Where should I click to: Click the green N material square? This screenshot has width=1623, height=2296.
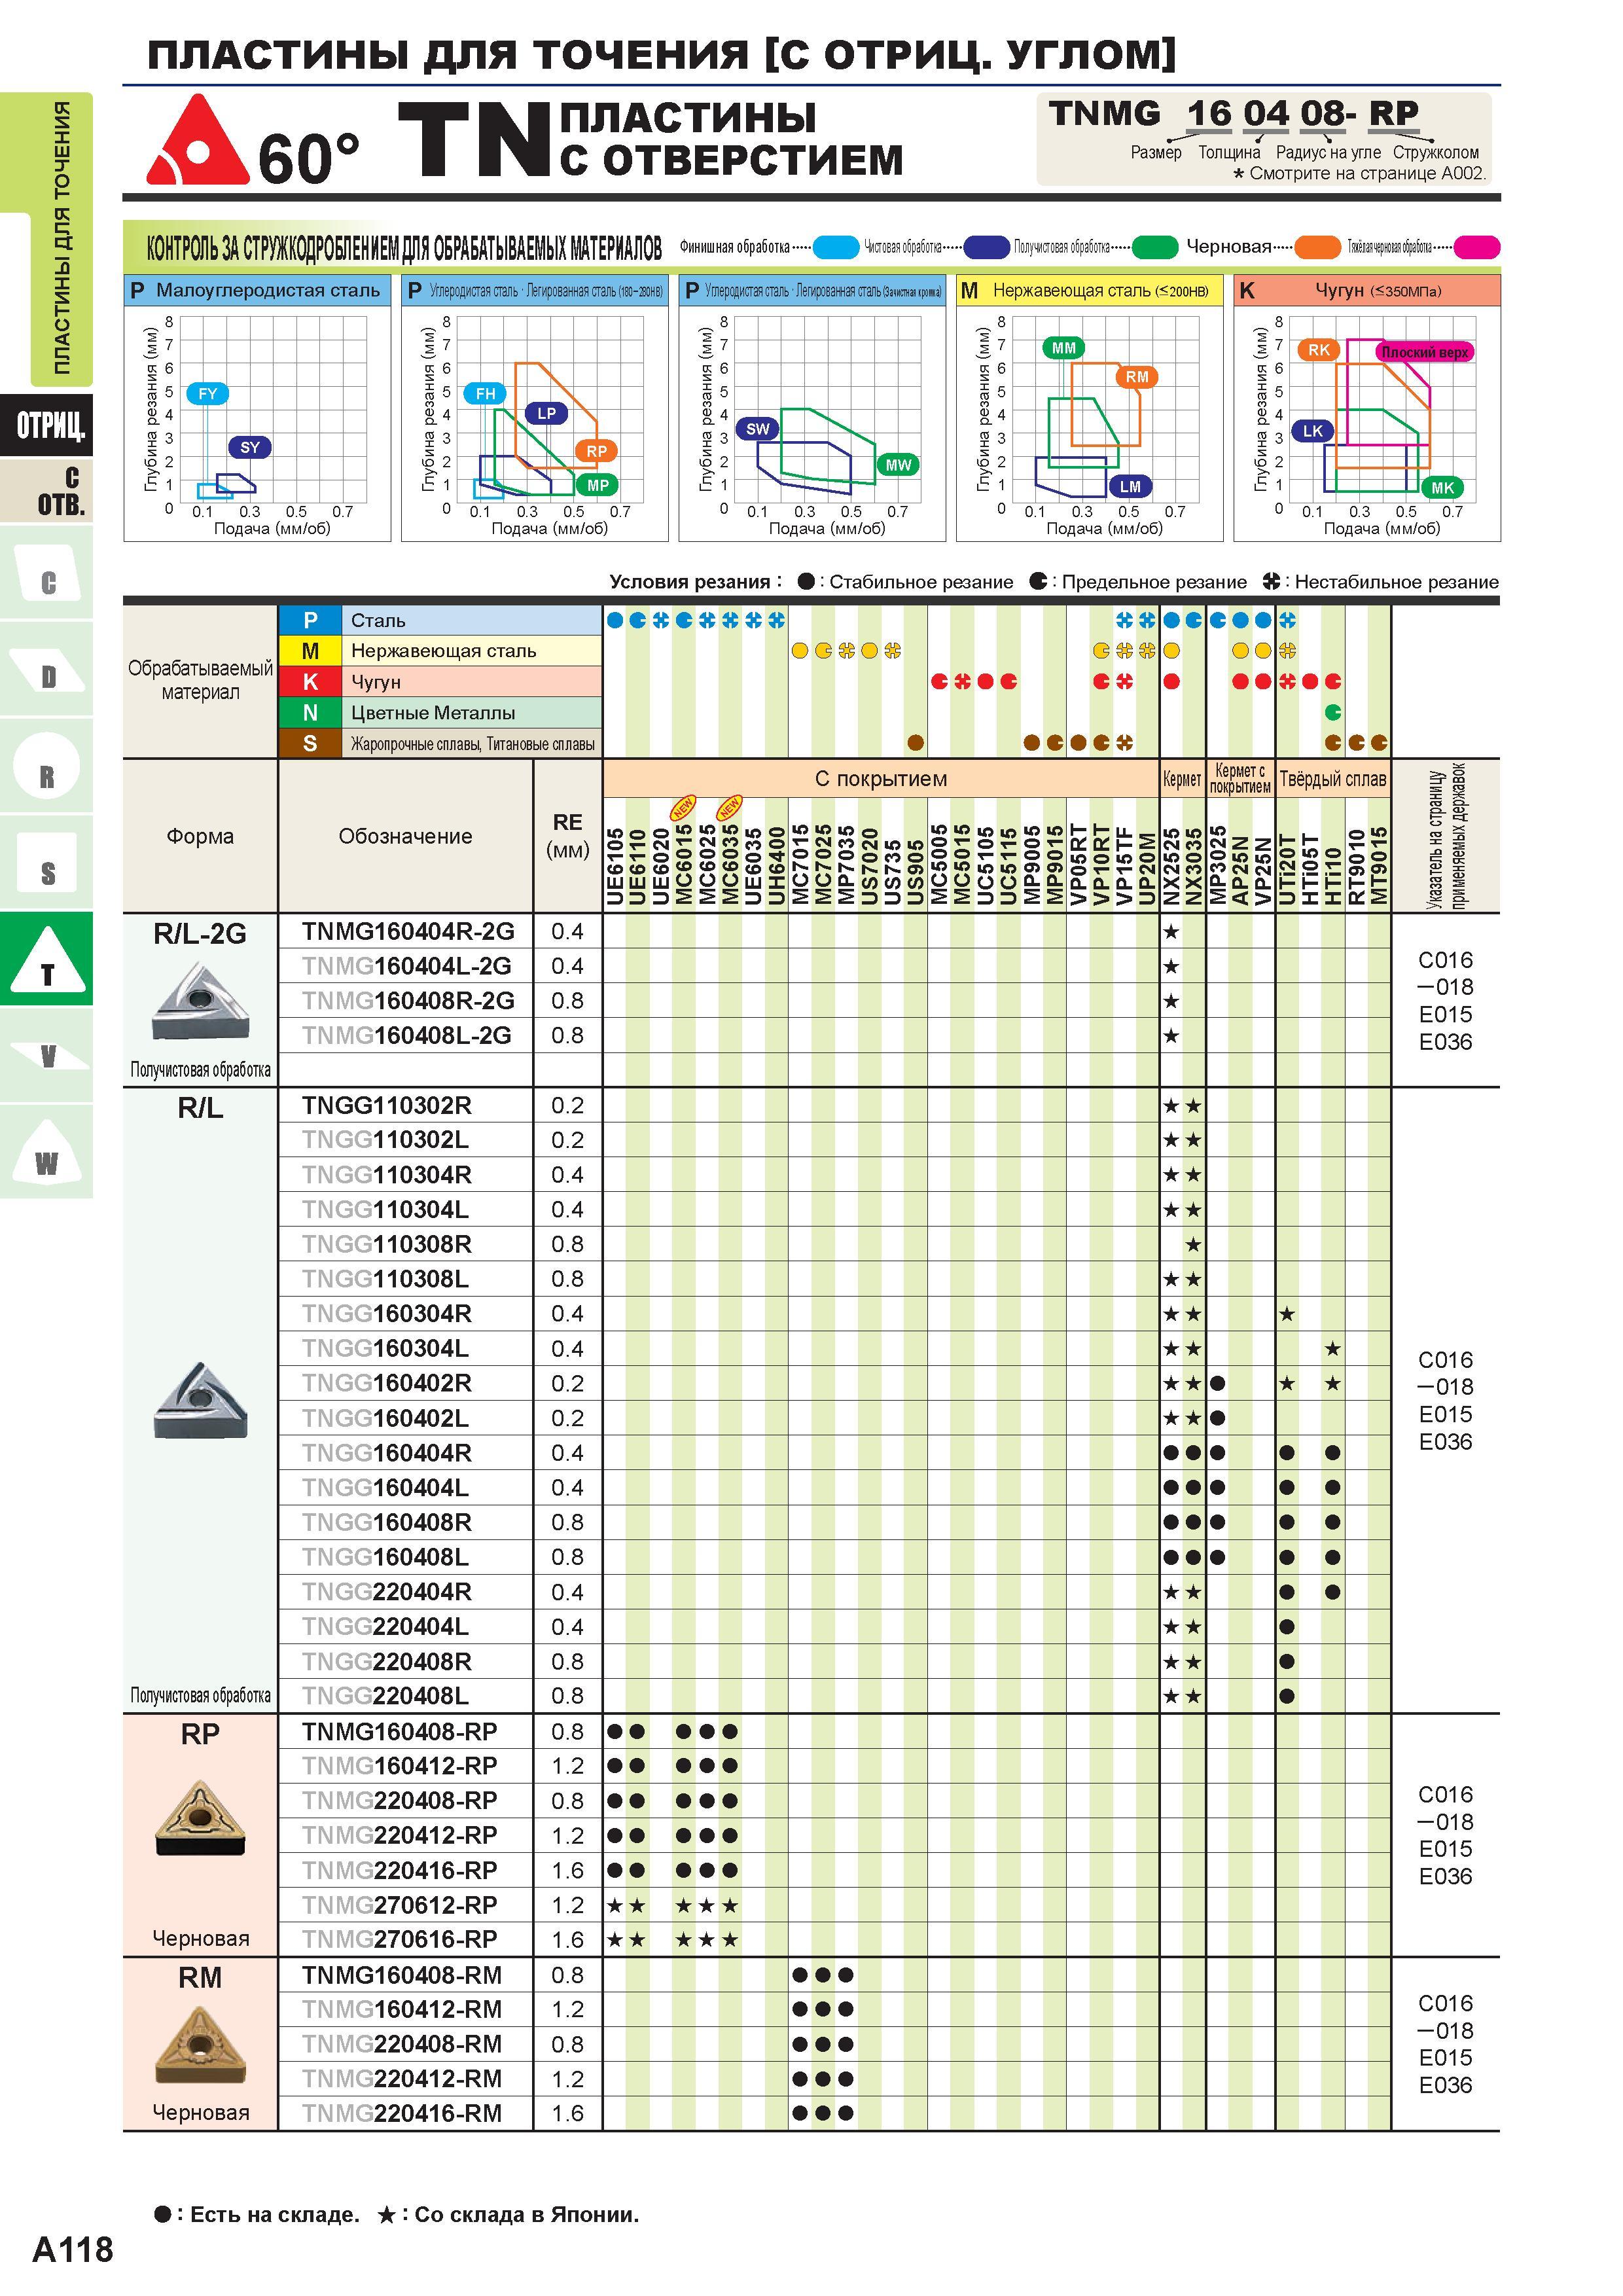point(310,713)
